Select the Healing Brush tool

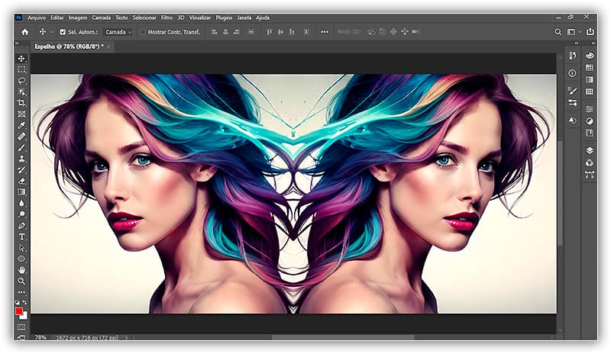(x=21, y=137)
